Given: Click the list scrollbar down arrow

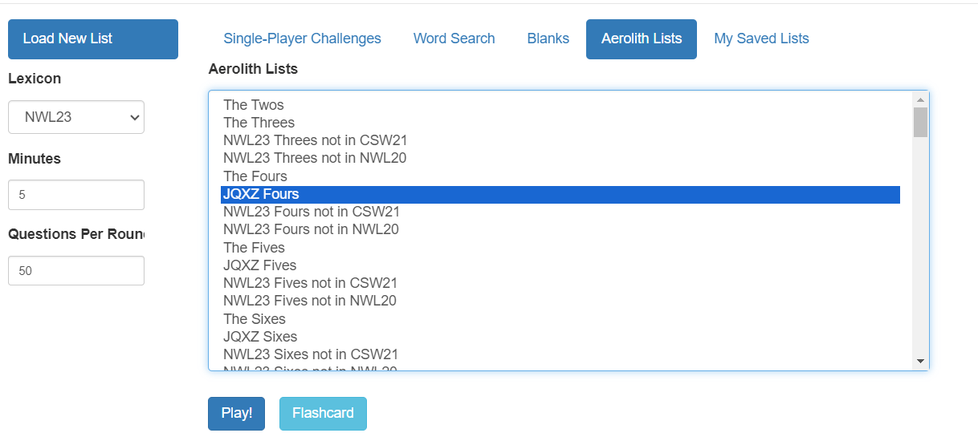Looking at the screenshot, I should coord(920,362).
